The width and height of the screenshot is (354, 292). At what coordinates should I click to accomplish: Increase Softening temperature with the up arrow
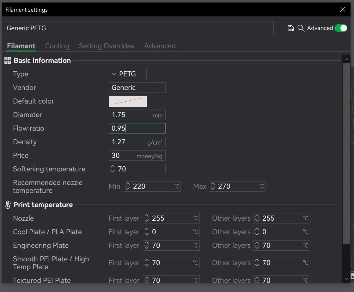[113, 167]
